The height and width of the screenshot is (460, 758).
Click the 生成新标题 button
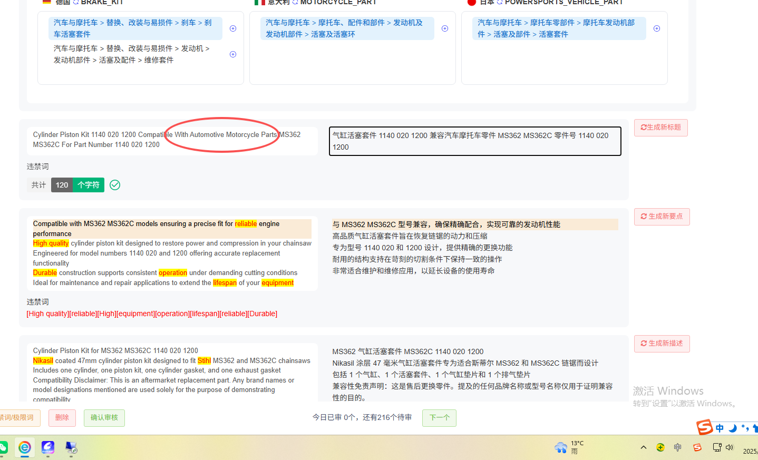[660, 128]
